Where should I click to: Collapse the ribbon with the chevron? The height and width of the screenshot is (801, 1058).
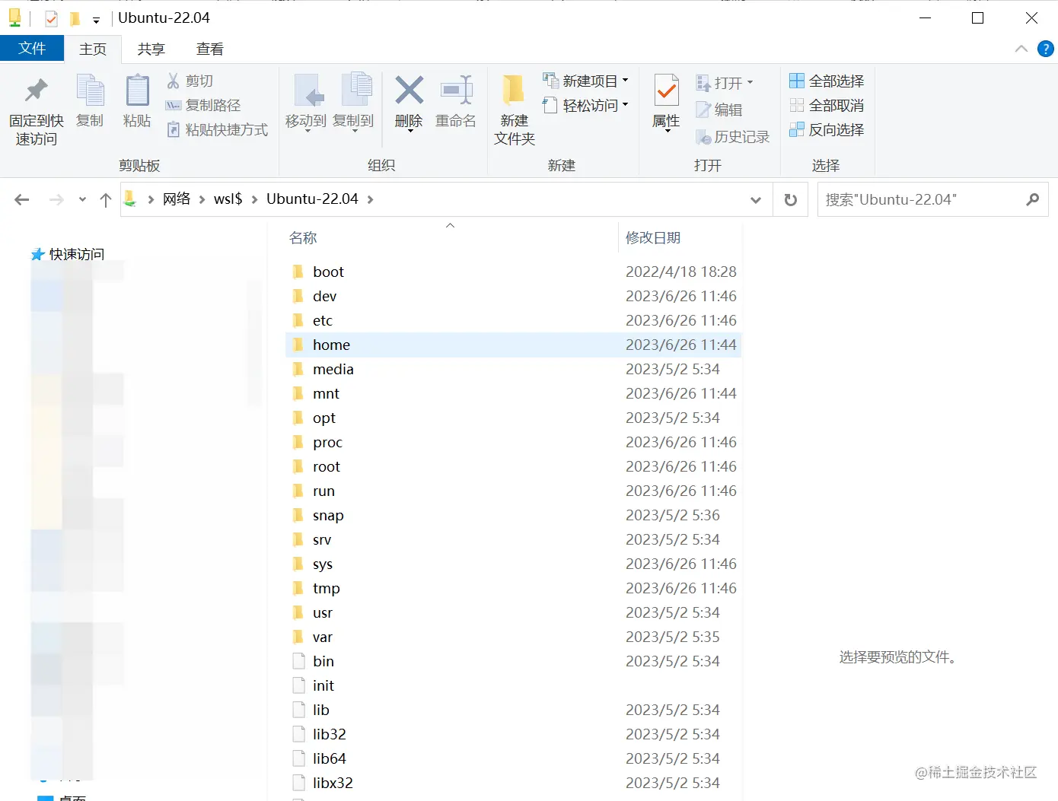pos(1021,49)
